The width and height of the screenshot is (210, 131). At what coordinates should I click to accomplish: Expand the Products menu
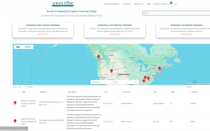click(127, 4)
